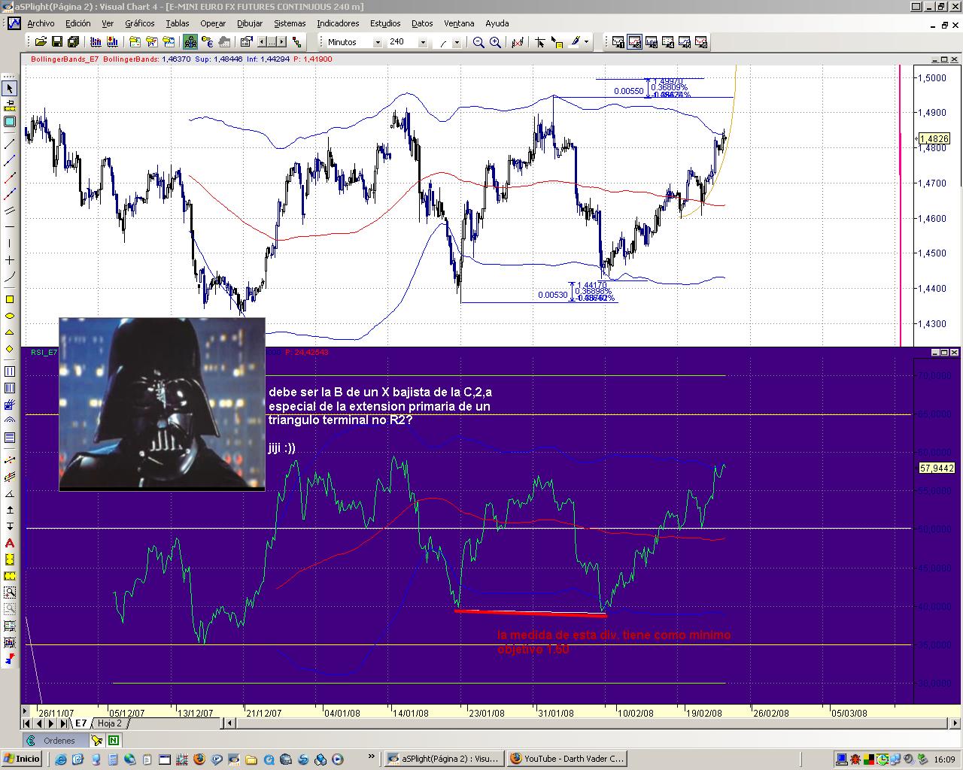963x770 pixels.
Task: Click the save diskette icon
Action: [56, 42]
